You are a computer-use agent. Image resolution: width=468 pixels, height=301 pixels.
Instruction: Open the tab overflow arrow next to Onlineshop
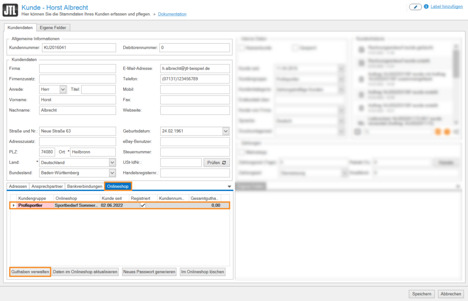229,186
